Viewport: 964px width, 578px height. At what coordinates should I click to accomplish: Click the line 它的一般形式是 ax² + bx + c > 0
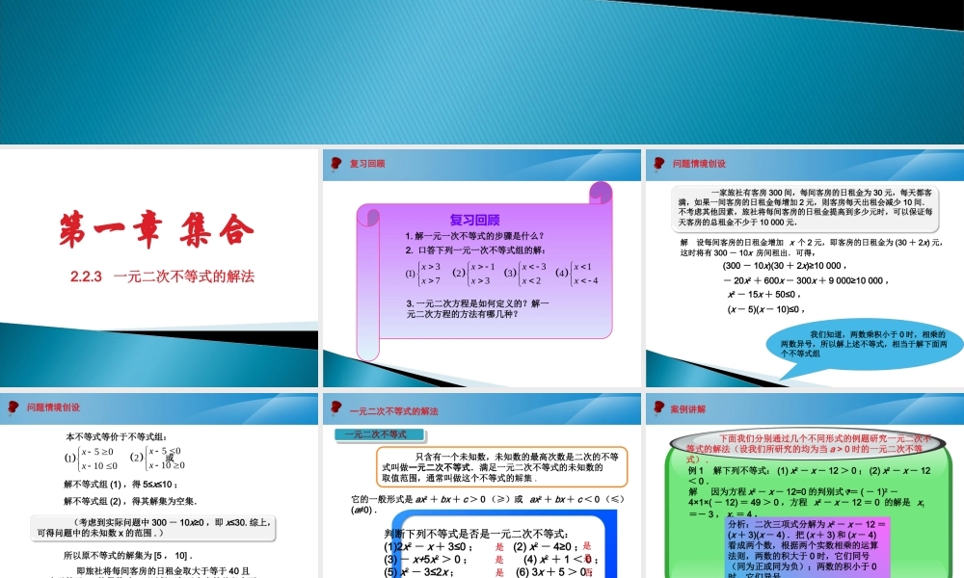(x=488, y=504)
